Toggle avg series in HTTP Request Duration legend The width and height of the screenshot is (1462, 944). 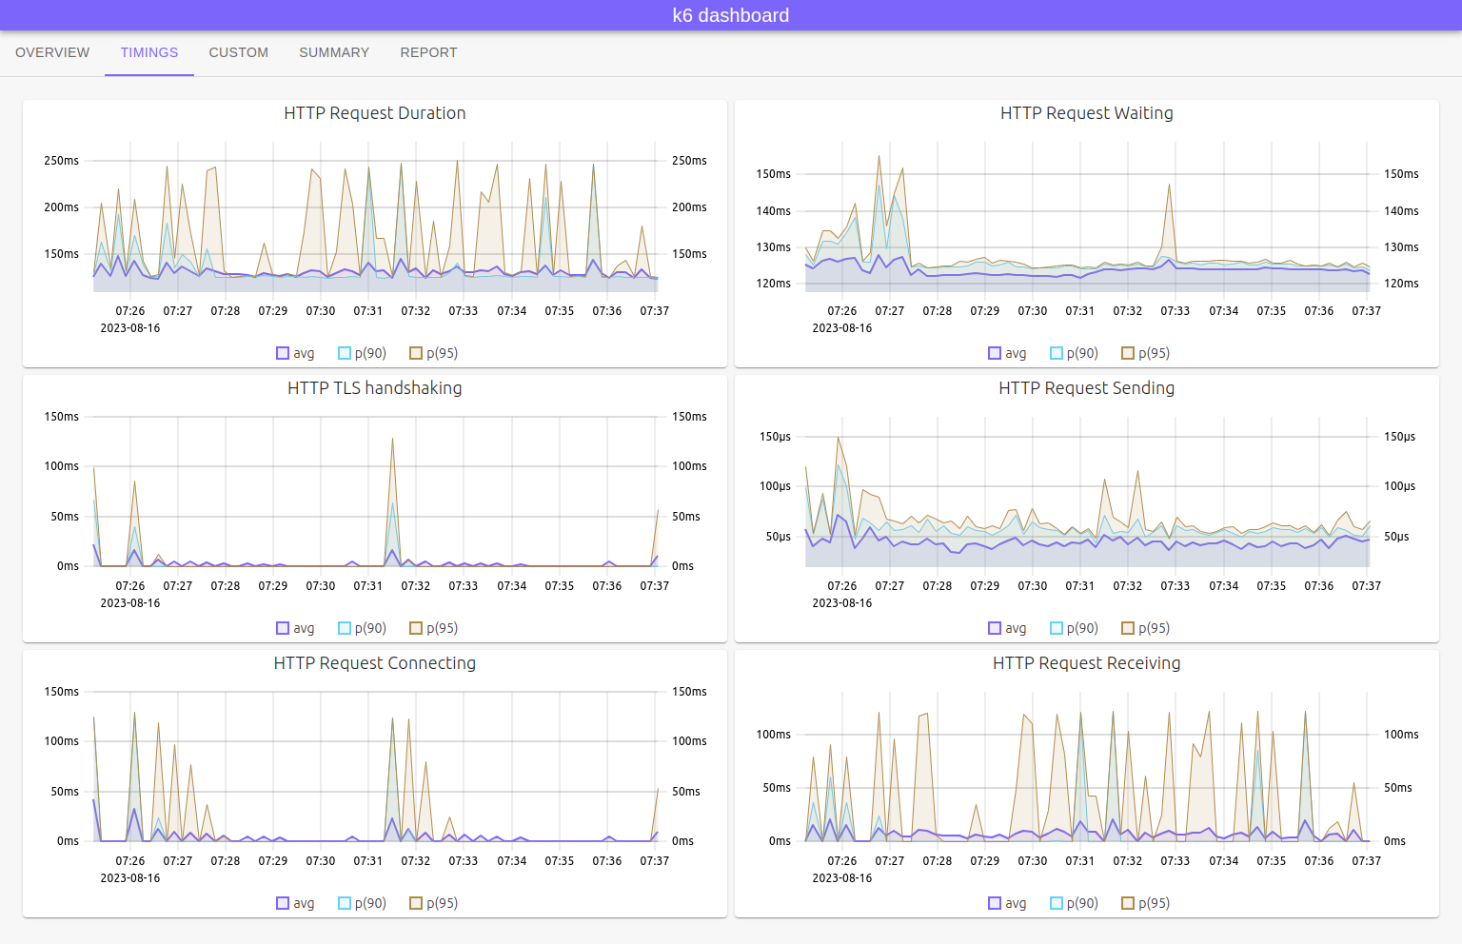pyautogui.click(x=295, y=353)
